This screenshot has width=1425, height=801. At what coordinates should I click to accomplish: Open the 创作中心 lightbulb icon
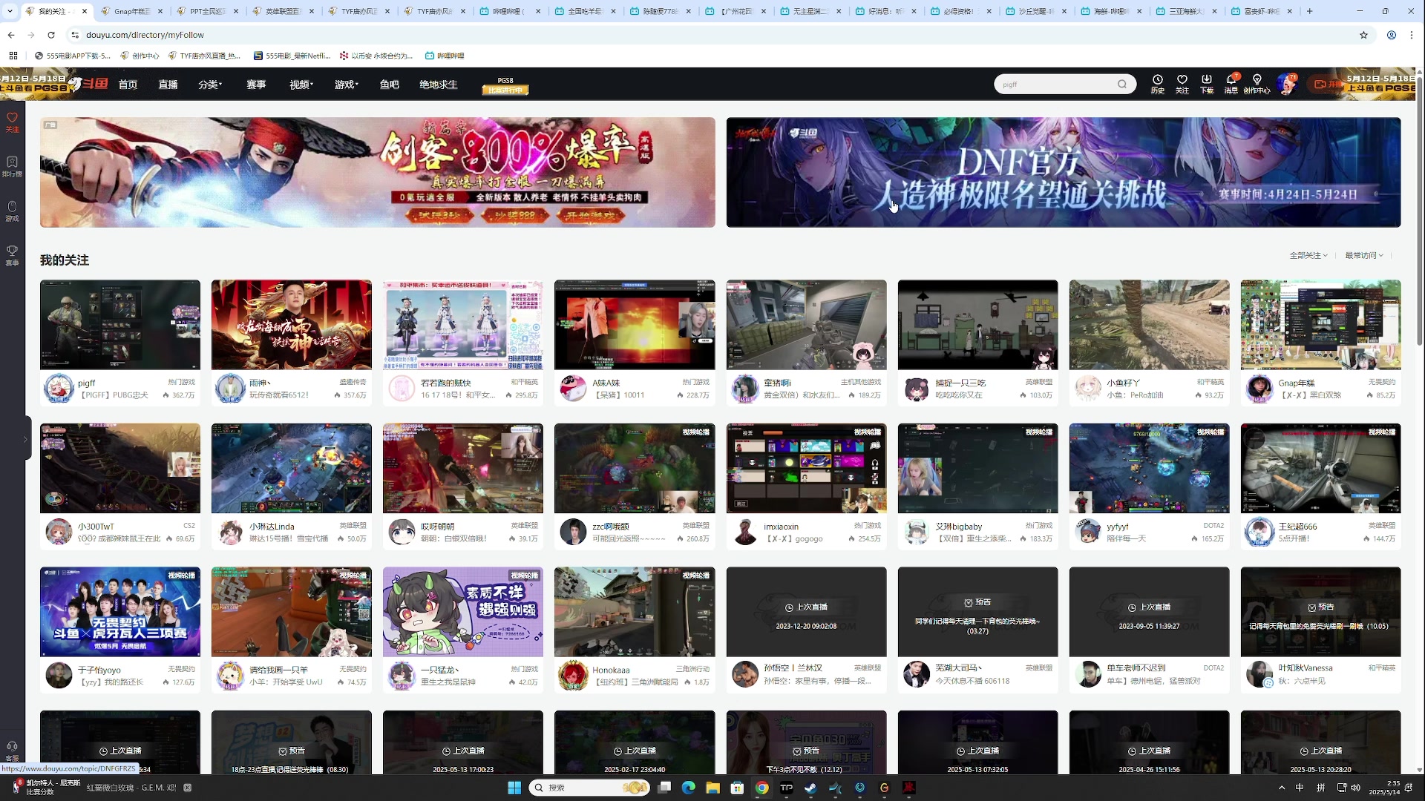(x=1257, y=83)
